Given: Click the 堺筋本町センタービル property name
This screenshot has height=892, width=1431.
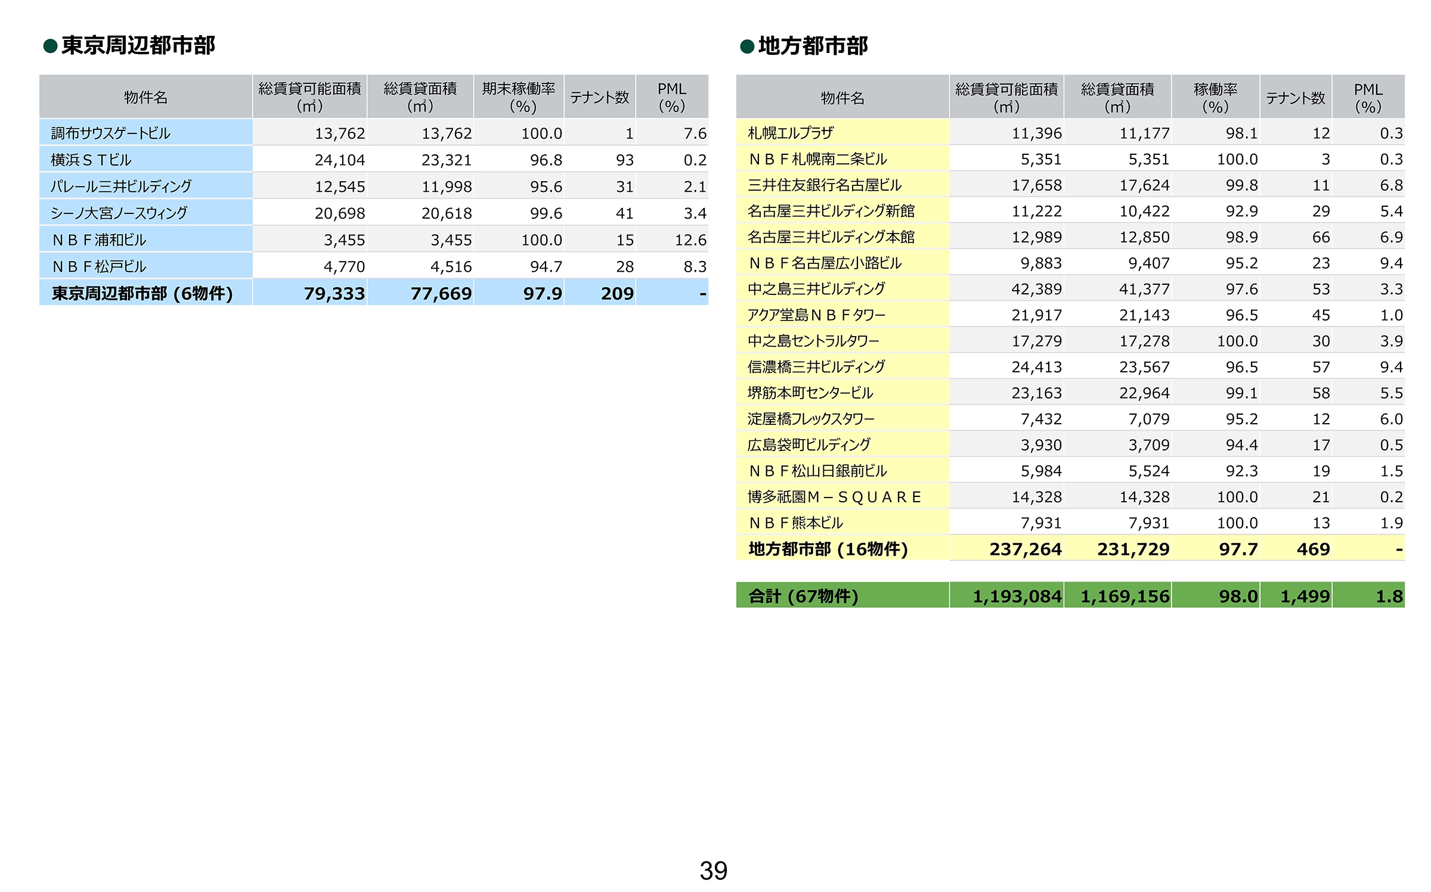Looking at the screenshot, I should (810, 393).
